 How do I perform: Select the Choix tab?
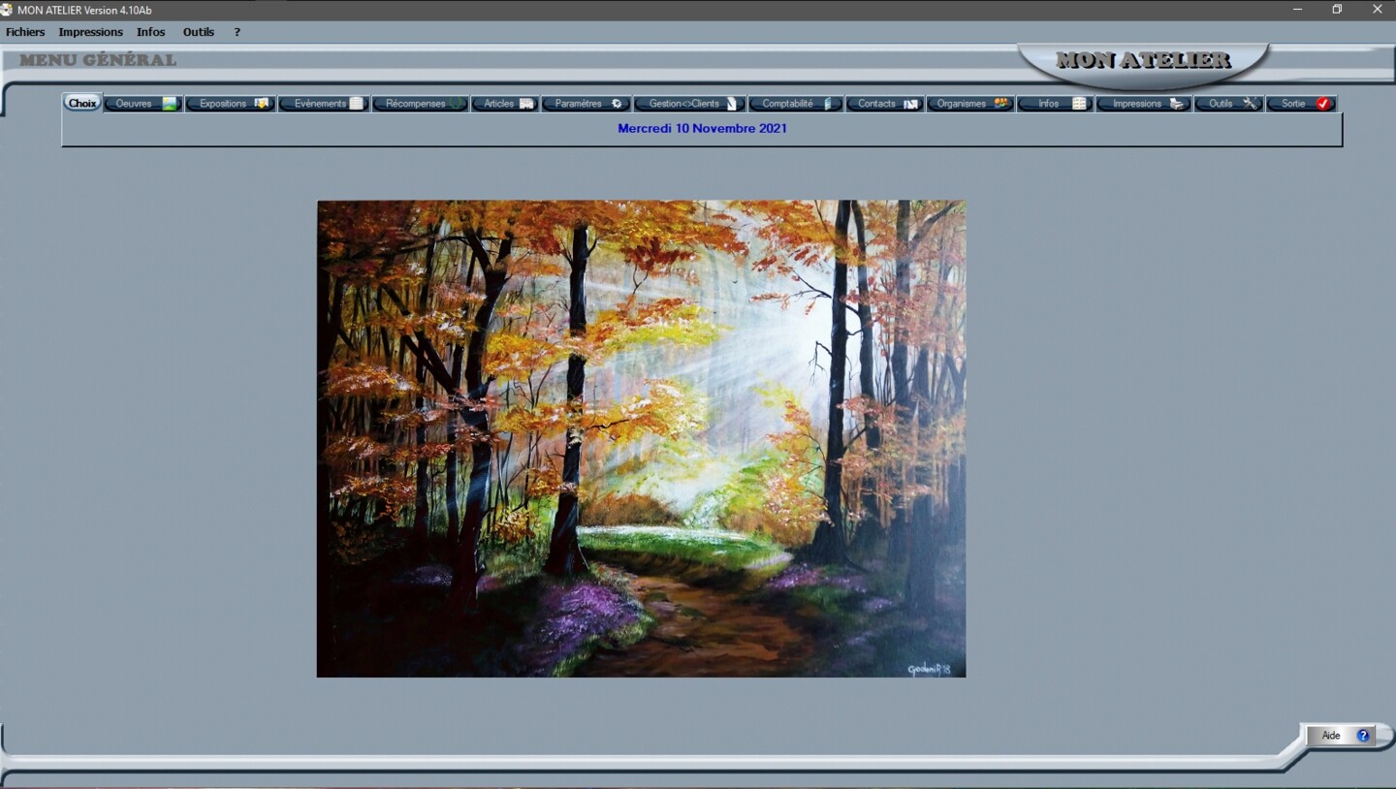coord(82,104)
